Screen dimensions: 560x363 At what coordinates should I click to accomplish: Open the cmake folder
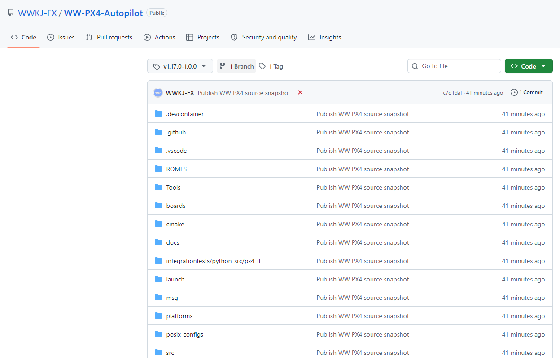pos(175,224)
